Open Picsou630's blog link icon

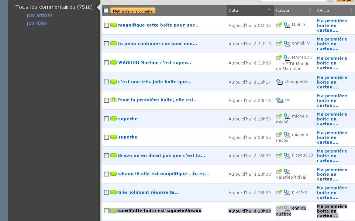(279, 155)
